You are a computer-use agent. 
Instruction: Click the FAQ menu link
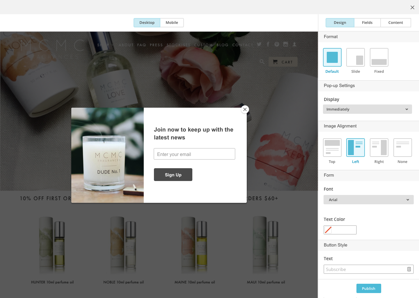tap(141, 45)
